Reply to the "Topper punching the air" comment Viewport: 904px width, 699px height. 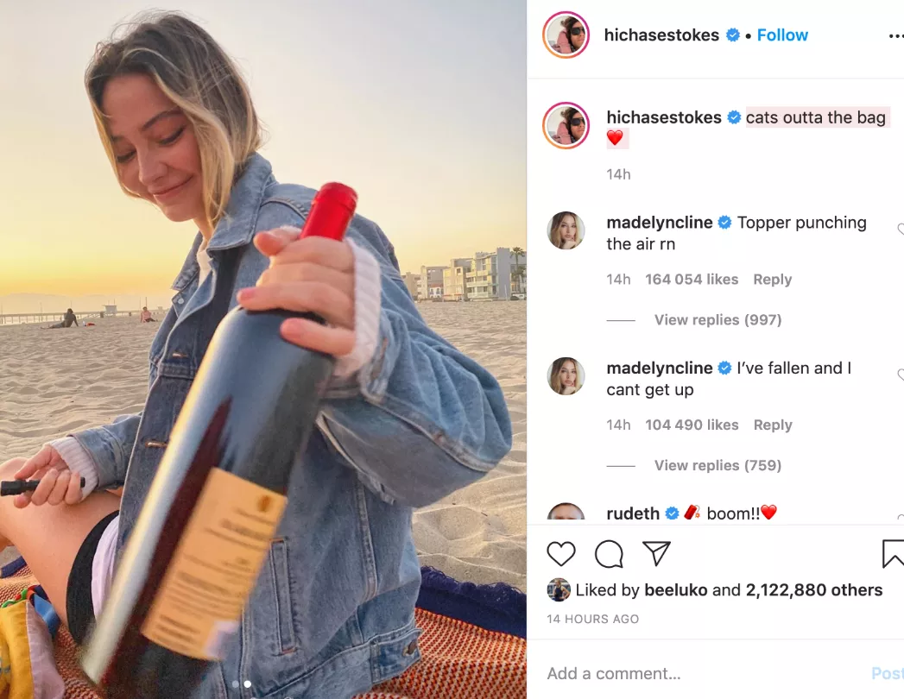coord(772,280)
